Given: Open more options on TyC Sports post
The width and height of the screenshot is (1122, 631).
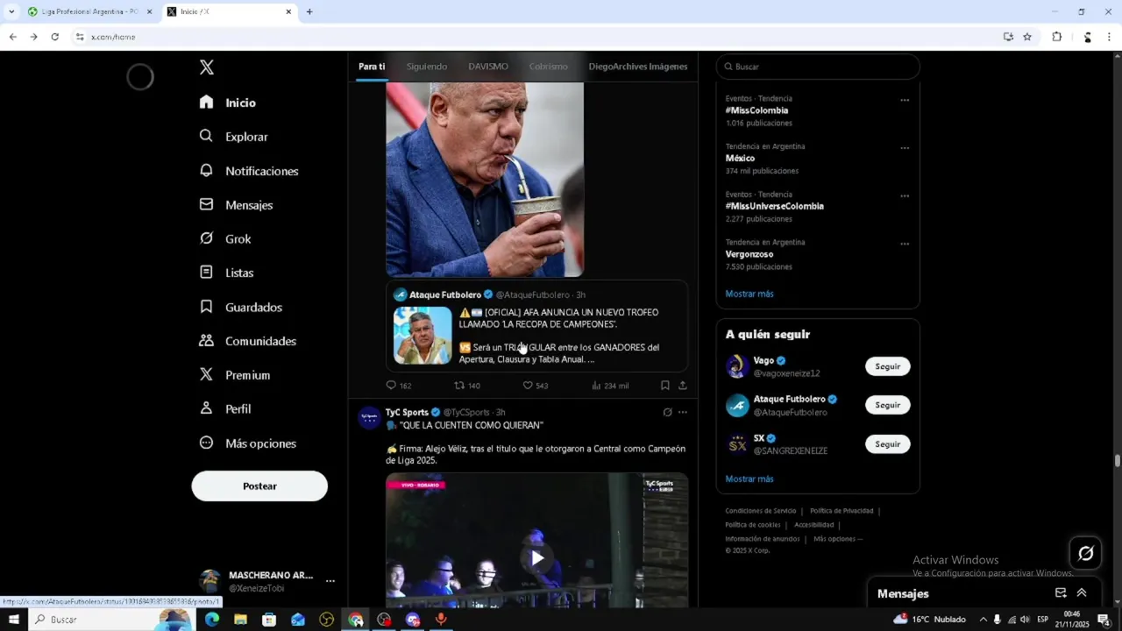Looking at the screenshot, I should (683, 412).
